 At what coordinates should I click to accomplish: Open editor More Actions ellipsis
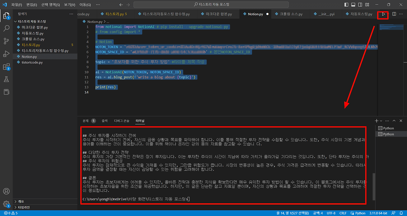pos(402,14)
